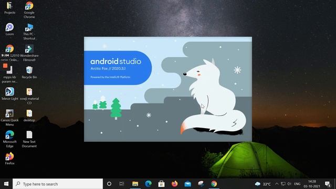Open the notification Action Center
Image resolution: width=336 pixels, height=189 pixels.
tap(328, 184)
